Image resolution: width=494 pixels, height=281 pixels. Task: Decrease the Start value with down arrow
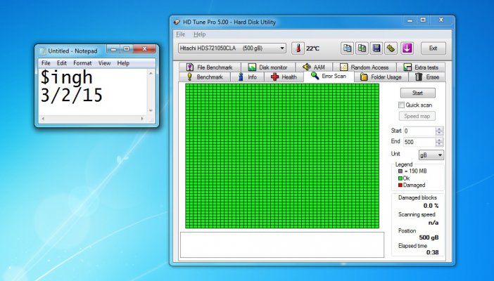(439, 133)
